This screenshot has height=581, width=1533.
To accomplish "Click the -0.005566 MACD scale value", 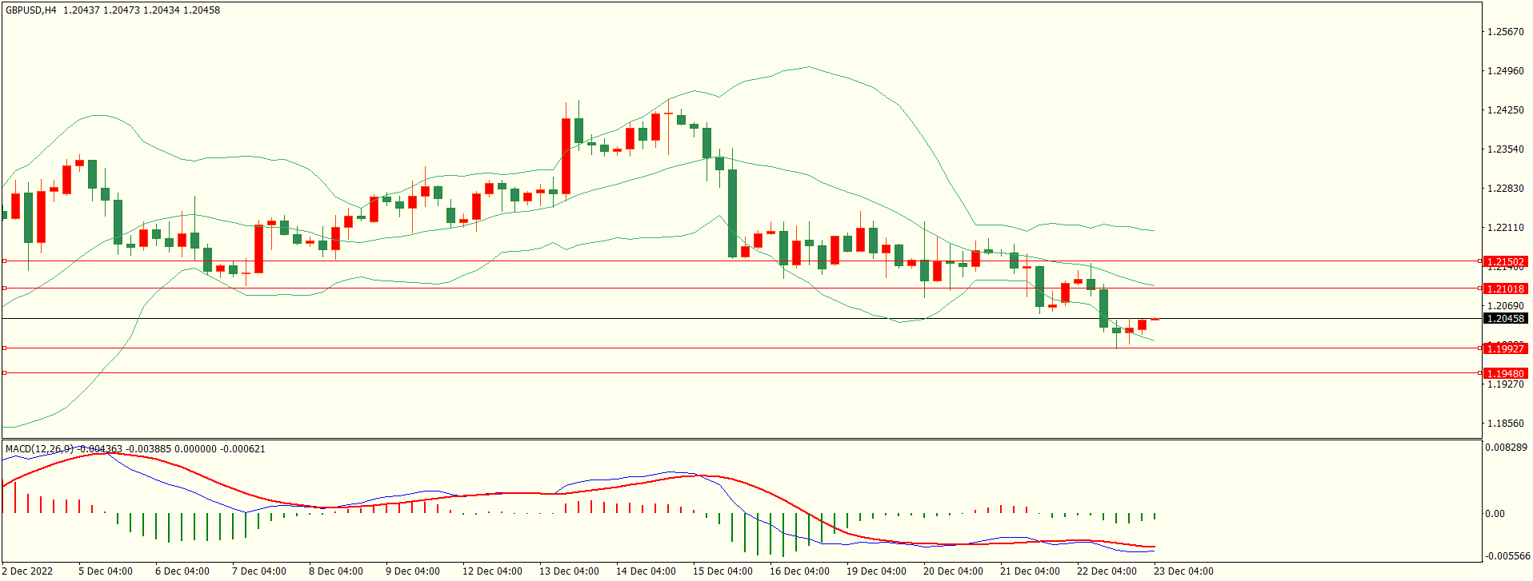I will [x=1507, y=556].
